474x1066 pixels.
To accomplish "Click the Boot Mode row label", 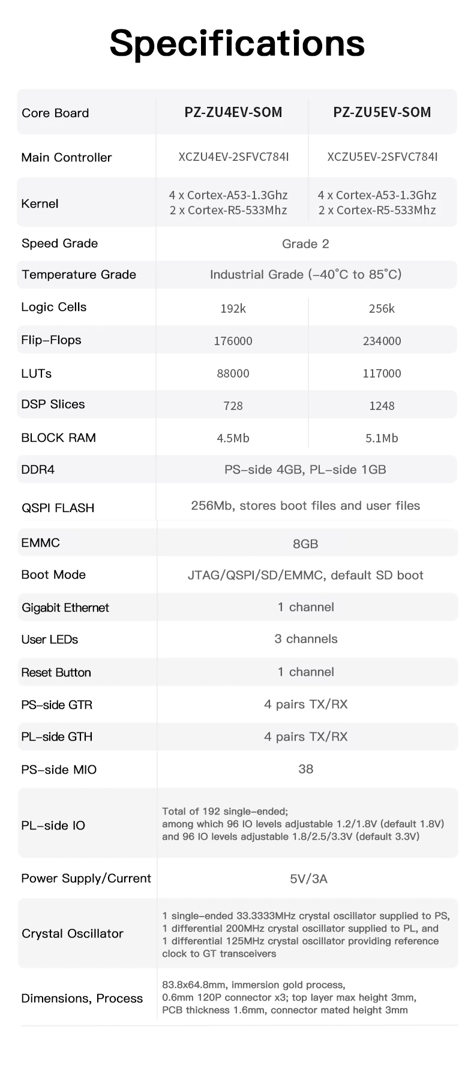I will point(53,574).
